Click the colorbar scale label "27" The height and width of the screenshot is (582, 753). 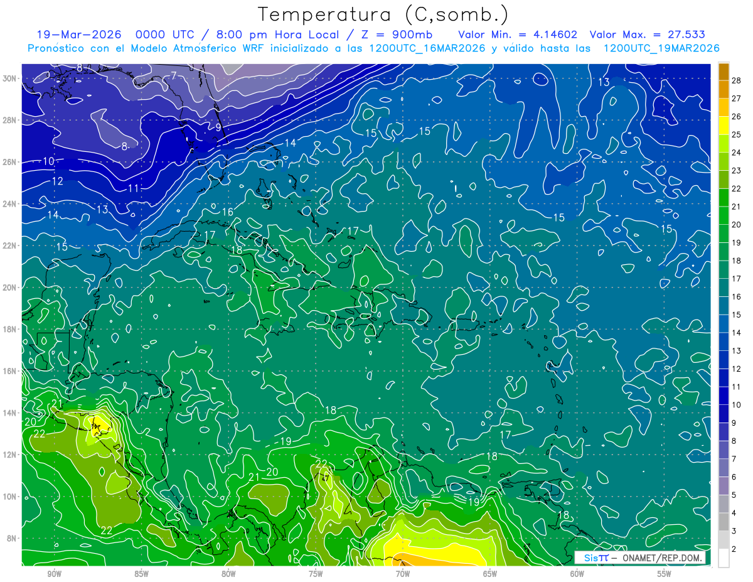click(736, 99)
